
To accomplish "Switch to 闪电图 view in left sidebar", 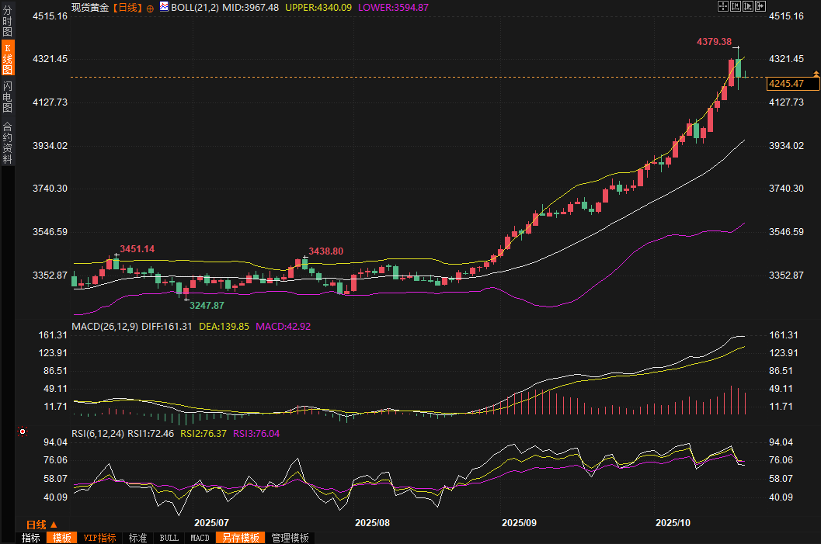I will [8, 96].
